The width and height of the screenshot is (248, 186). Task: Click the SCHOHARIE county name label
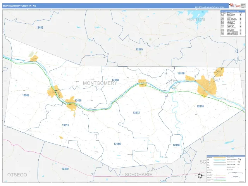pyautogui.click(x=139, y=175)
